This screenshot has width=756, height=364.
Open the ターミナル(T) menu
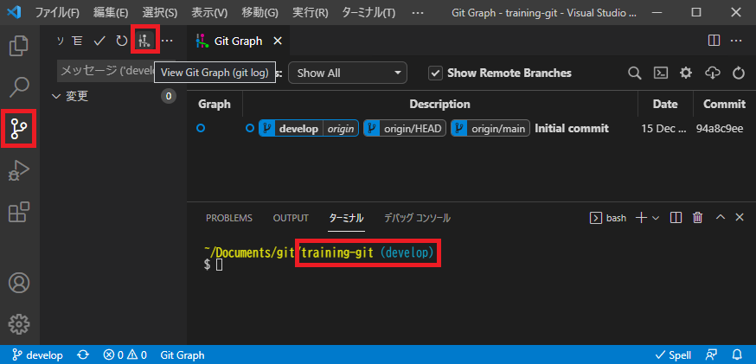click(x=368, y=12)
